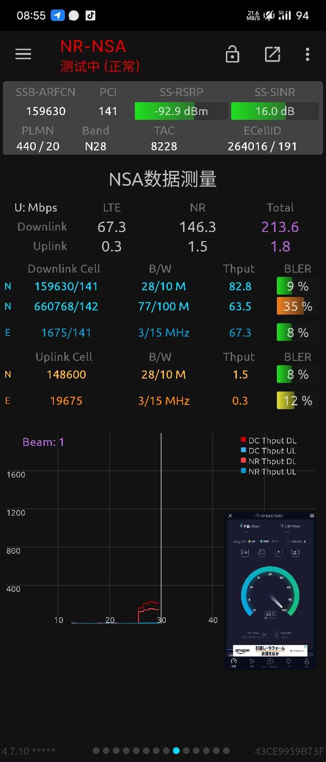Tap the video streaming icon in Speedtest
Image resolution: width=326 pixels, height=762 pixels.
(278, 552)
